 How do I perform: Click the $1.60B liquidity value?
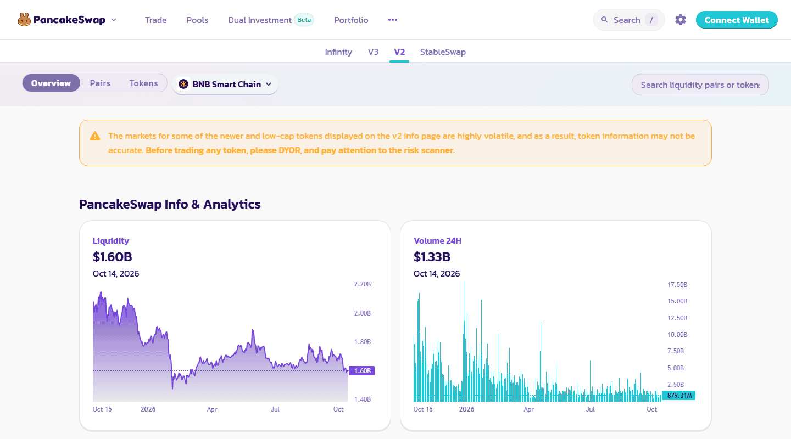[113, 257]
